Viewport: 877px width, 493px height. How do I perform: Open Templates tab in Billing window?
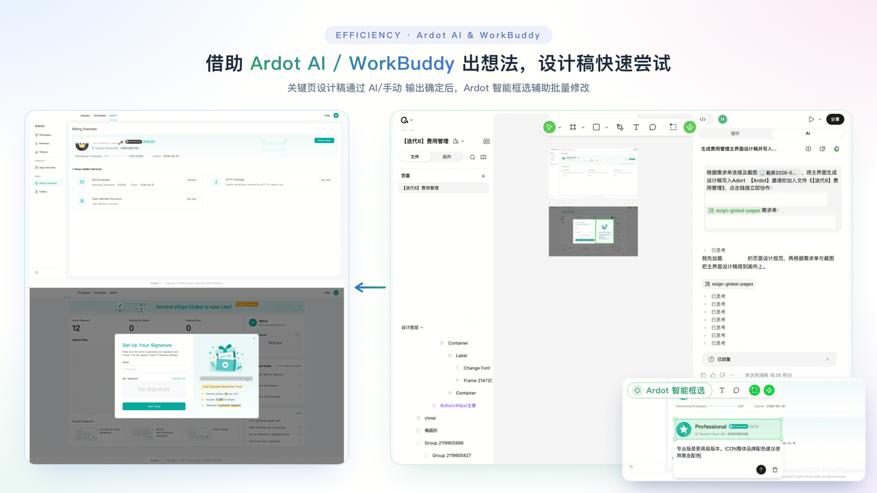[x=99, y=116]
